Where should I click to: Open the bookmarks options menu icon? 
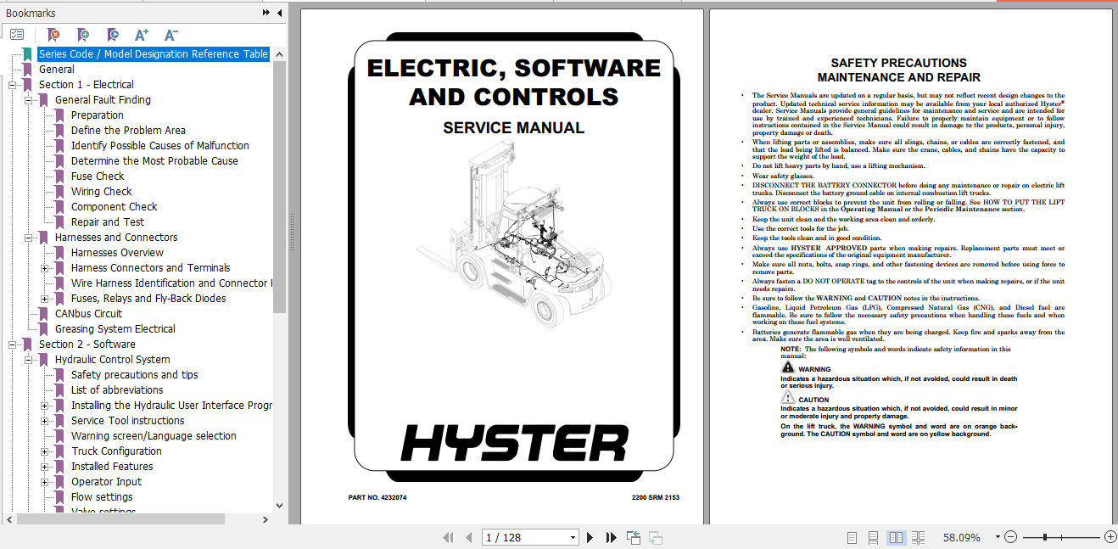coord(17,35)
